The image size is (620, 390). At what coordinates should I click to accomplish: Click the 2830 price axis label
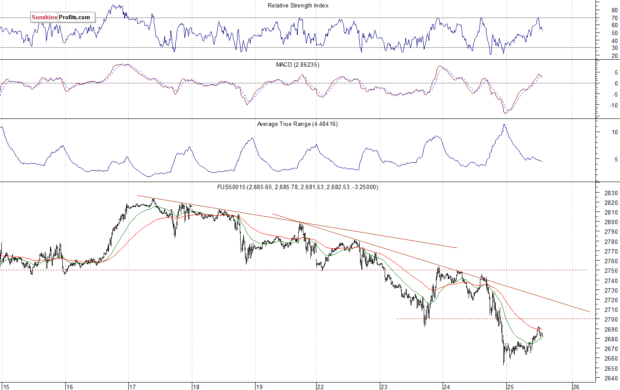611,193
